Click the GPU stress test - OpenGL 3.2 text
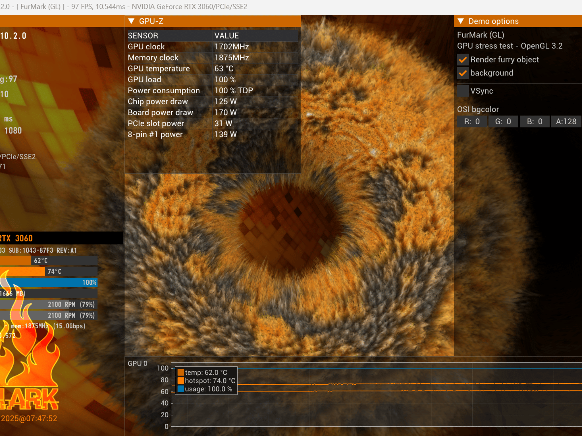 [x=510, y=46]
